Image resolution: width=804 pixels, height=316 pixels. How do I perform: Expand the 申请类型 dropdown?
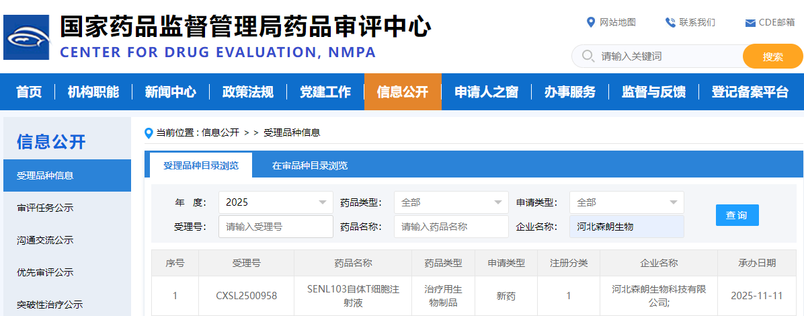(x=627, y=202)
